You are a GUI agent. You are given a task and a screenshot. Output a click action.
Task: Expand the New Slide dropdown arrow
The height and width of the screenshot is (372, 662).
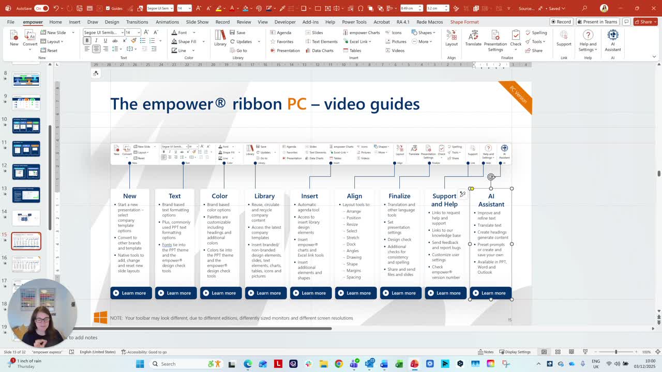tap(73, 33)
